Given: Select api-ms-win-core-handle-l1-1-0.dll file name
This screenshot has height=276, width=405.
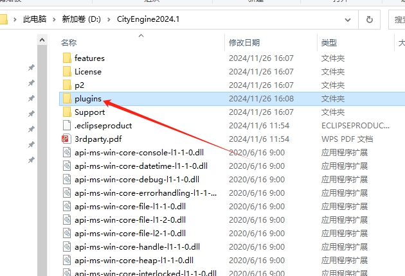Looking at the screenshot, I should [x=137, y=247].
